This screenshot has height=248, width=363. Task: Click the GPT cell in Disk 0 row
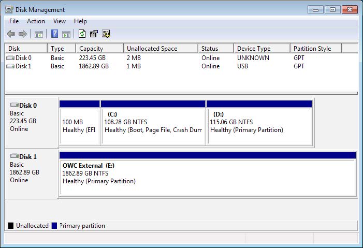coord(299,58)
